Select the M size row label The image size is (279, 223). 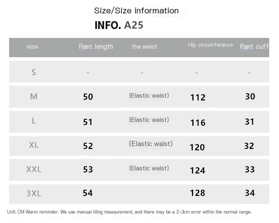click(x=33, y=97)
